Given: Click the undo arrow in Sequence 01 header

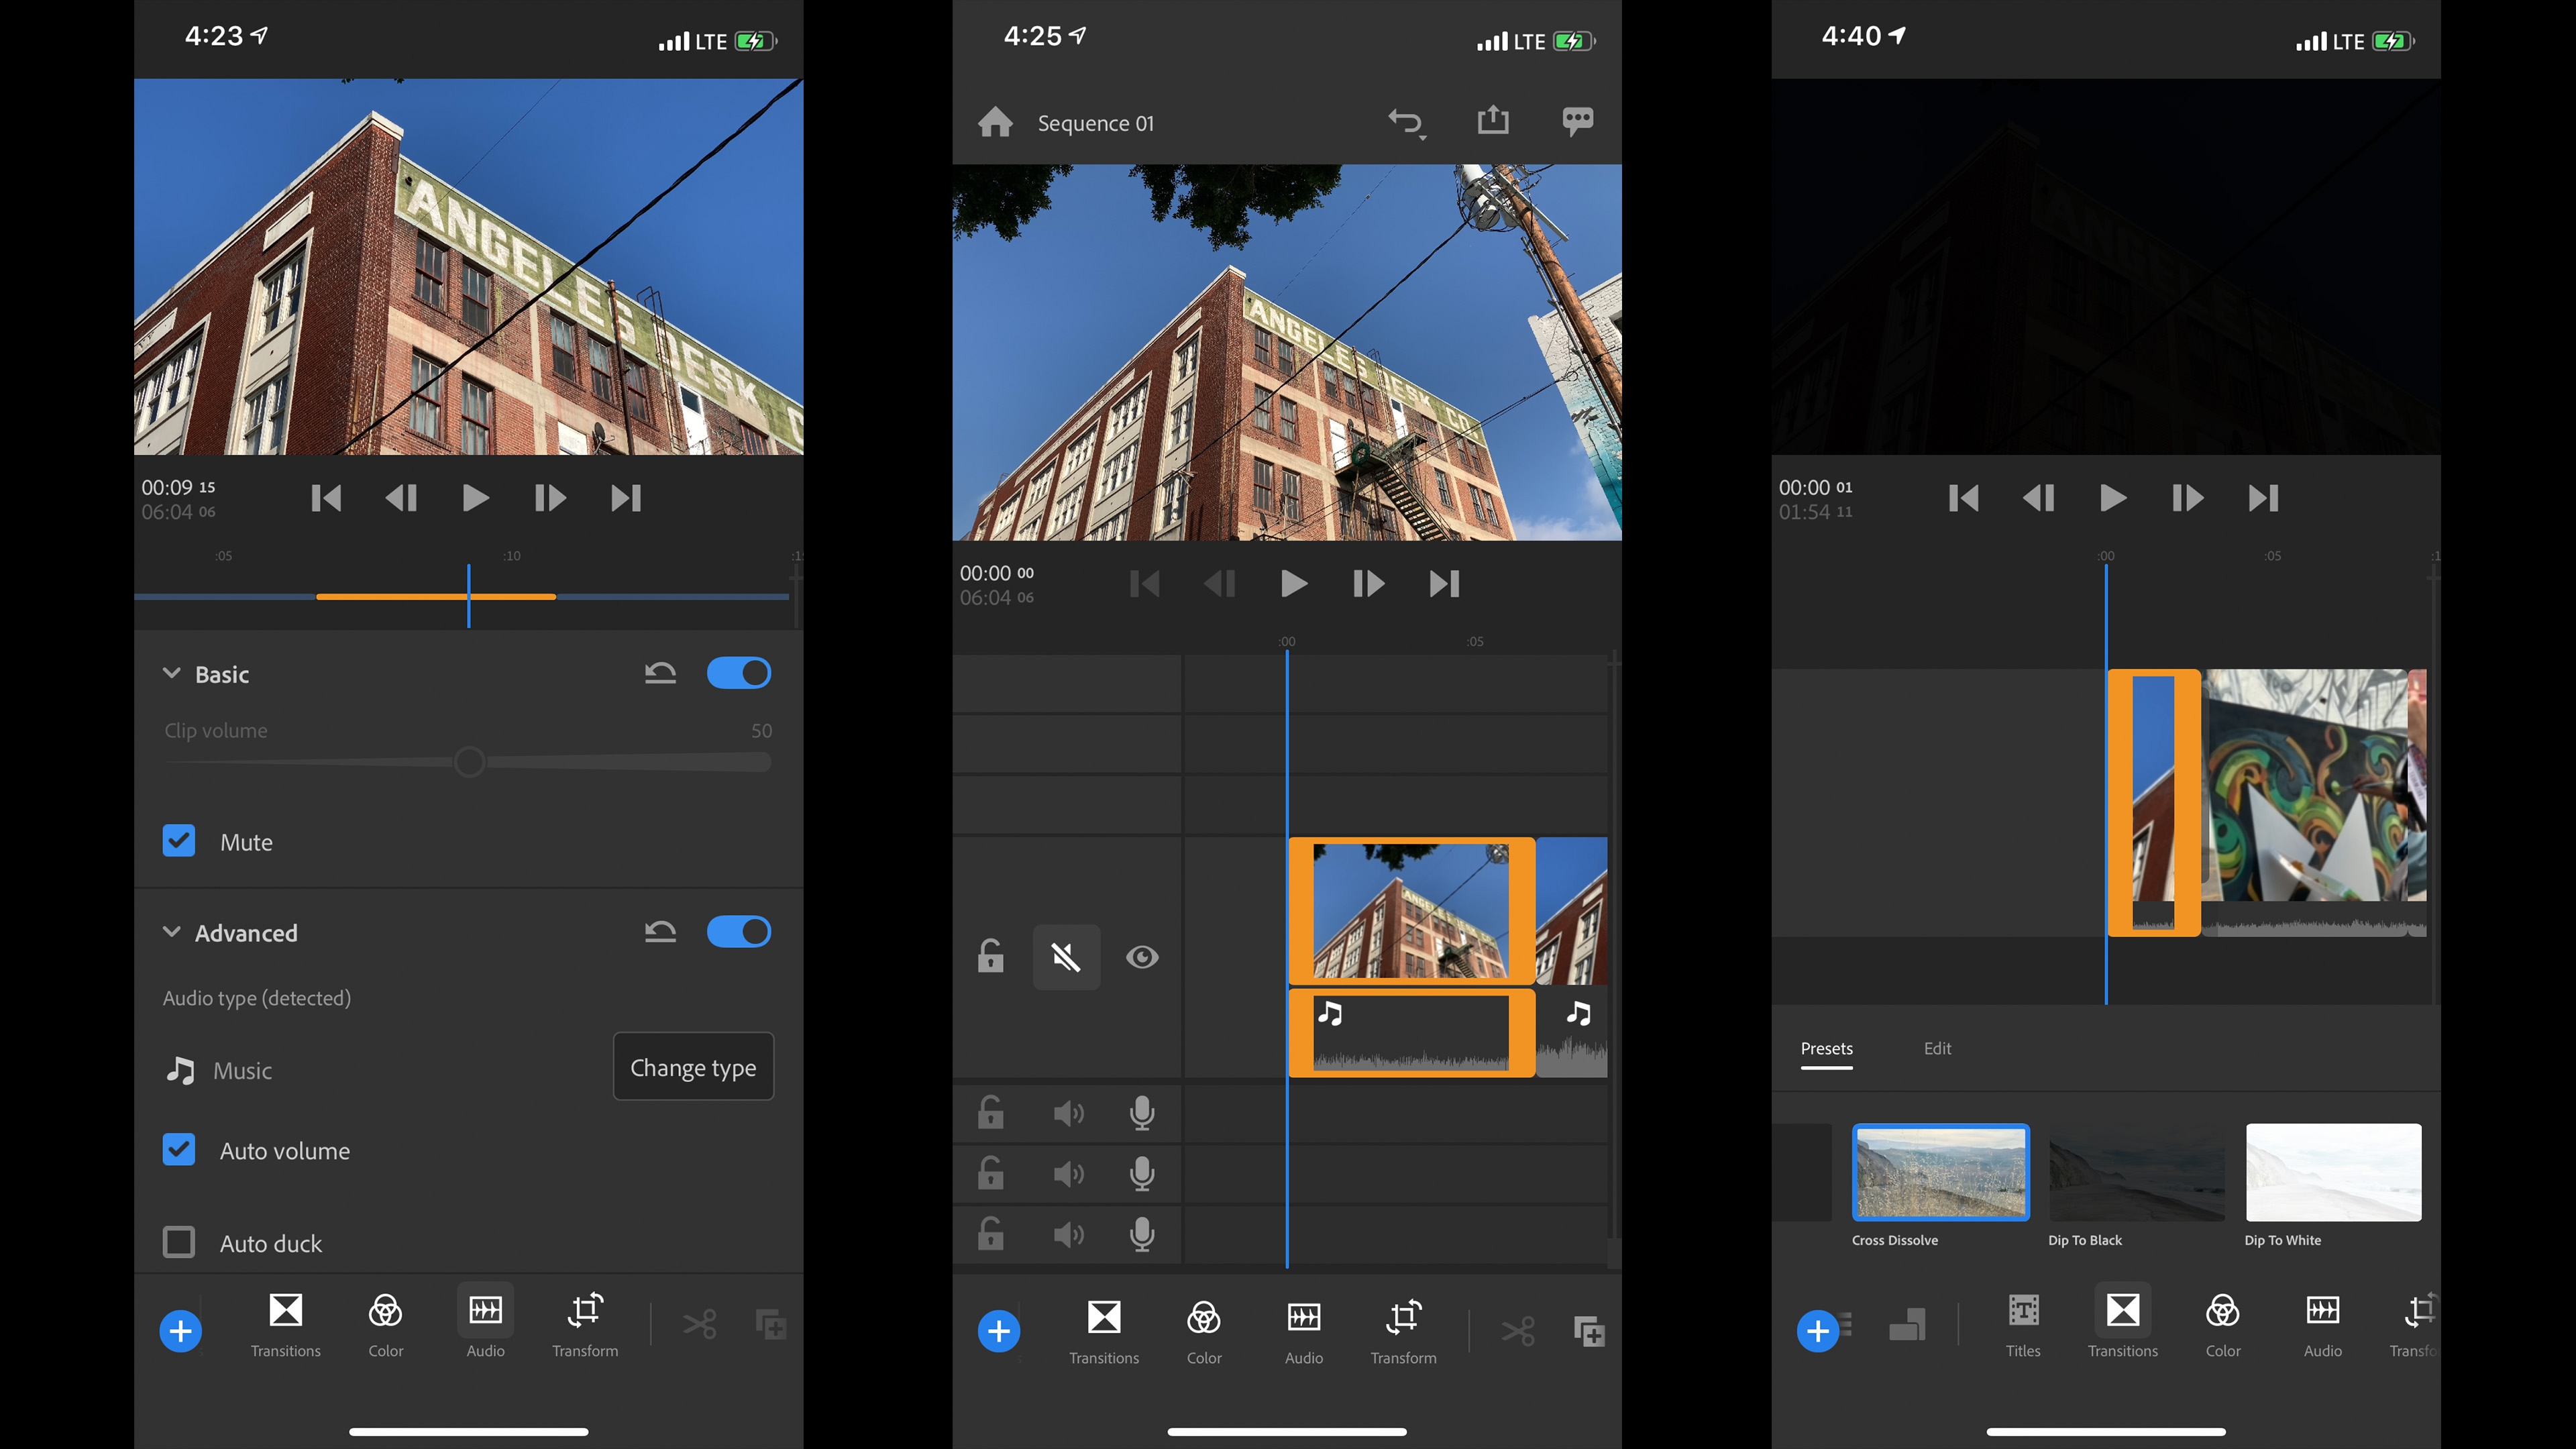Looking at the screenshot, I should (1403, 121).
